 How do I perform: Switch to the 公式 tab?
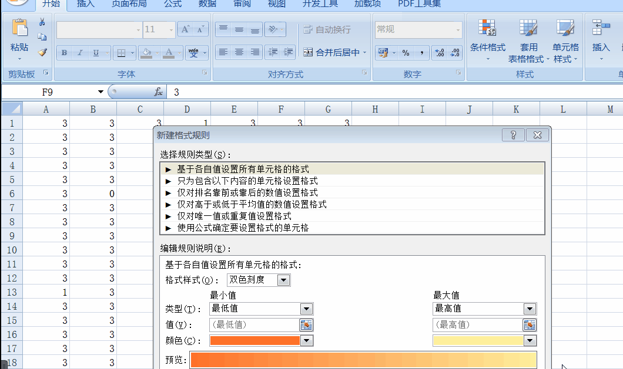(173, 4)
